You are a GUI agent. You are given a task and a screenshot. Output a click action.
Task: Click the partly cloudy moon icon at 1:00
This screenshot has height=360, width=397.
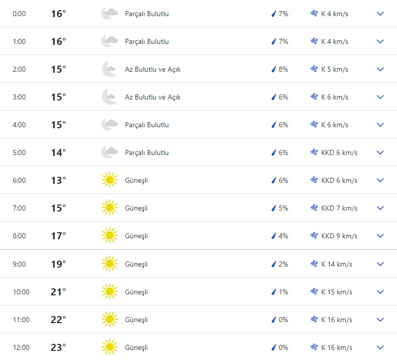109,41
